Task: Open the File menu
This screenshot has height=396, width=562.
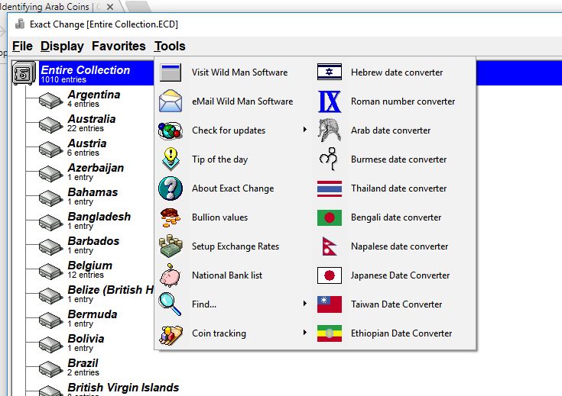Action: (22, 47)
